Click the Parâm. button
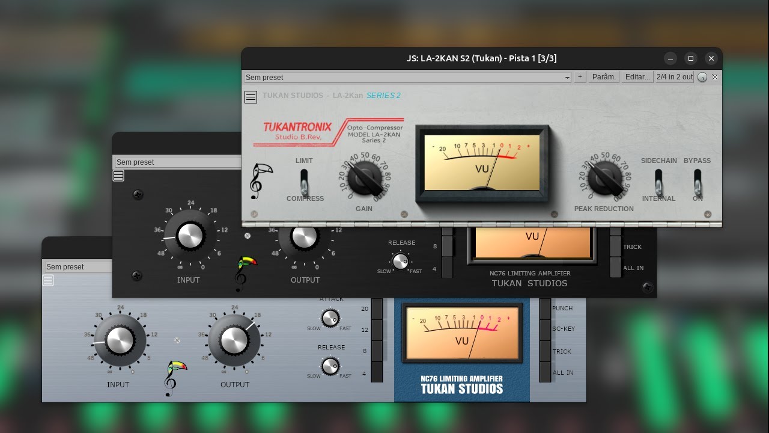The width and height of the screenshot is (769, 433). click(x=604, y=77)
